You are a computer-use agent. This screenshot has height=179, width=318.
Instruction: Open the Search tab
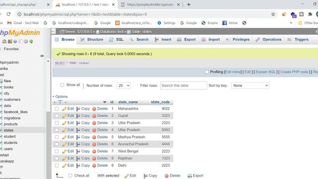coord(139,40)
